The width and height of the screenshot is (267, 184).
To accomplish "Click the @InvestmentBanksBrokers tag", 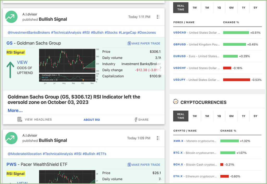I will (29, 33).
